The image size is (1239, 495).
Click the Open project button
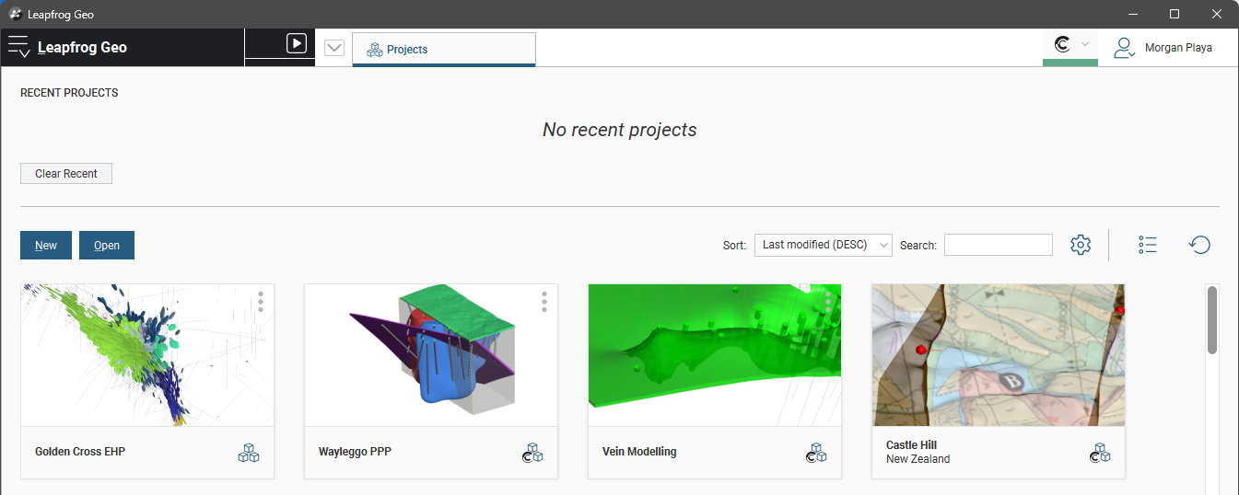[107, 246]
